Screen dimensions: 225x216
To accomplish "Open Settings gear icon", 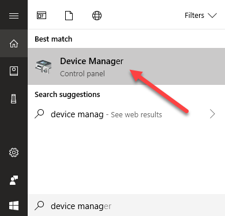I will [14, 152].
